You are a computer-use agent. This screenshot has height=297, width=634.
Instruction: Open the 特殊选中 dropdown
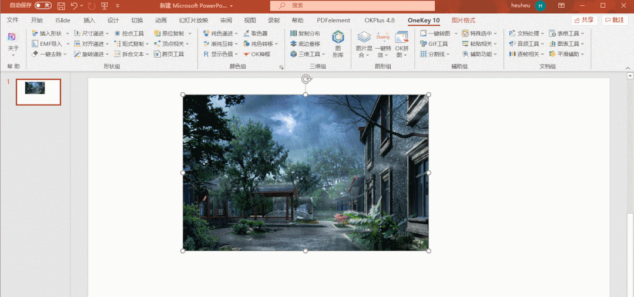pos(480,33)
